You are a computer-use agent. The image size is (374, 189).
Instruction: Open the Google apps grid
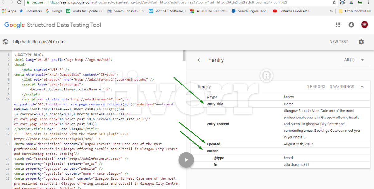click(x=338, y=25)
